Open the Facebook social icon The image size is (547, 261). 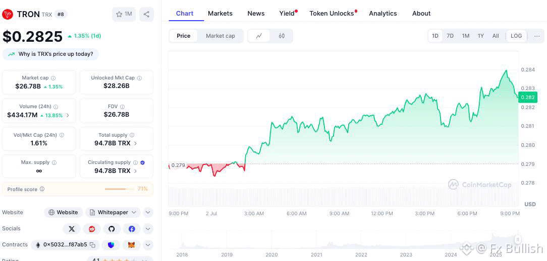coord(132,229)
